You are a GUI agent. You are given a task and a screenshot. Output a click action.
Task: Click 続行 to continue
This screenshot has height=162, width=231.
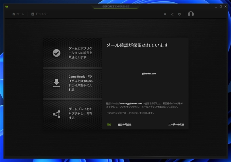[x=109, y=125]
